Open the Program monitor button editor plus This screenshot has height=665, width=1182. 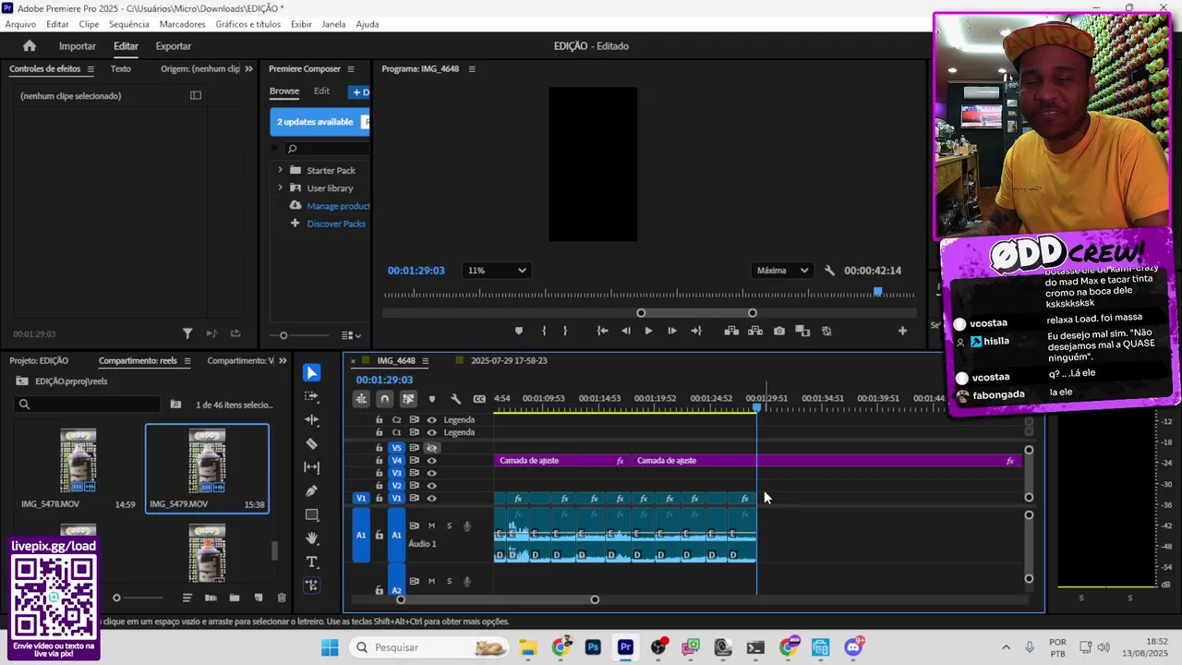[902, 331]
